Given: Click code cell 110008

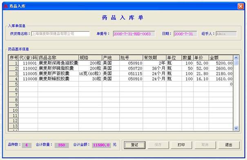Looking at the screenshot, I should (x=28, y=79).
